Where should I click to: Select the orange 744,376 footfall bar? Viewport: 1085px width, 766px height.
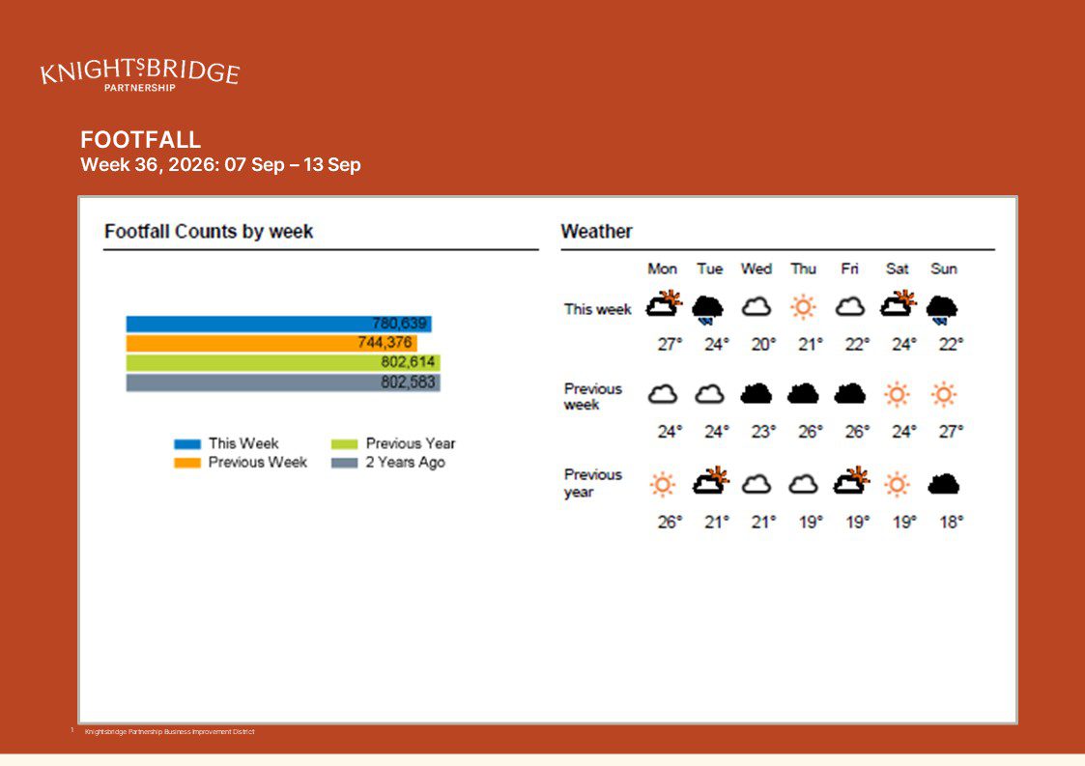pyautogui.click(x=271, y=343)
